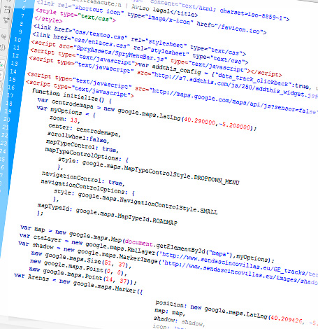Click line number 9 in gutter

coord(20,31)
